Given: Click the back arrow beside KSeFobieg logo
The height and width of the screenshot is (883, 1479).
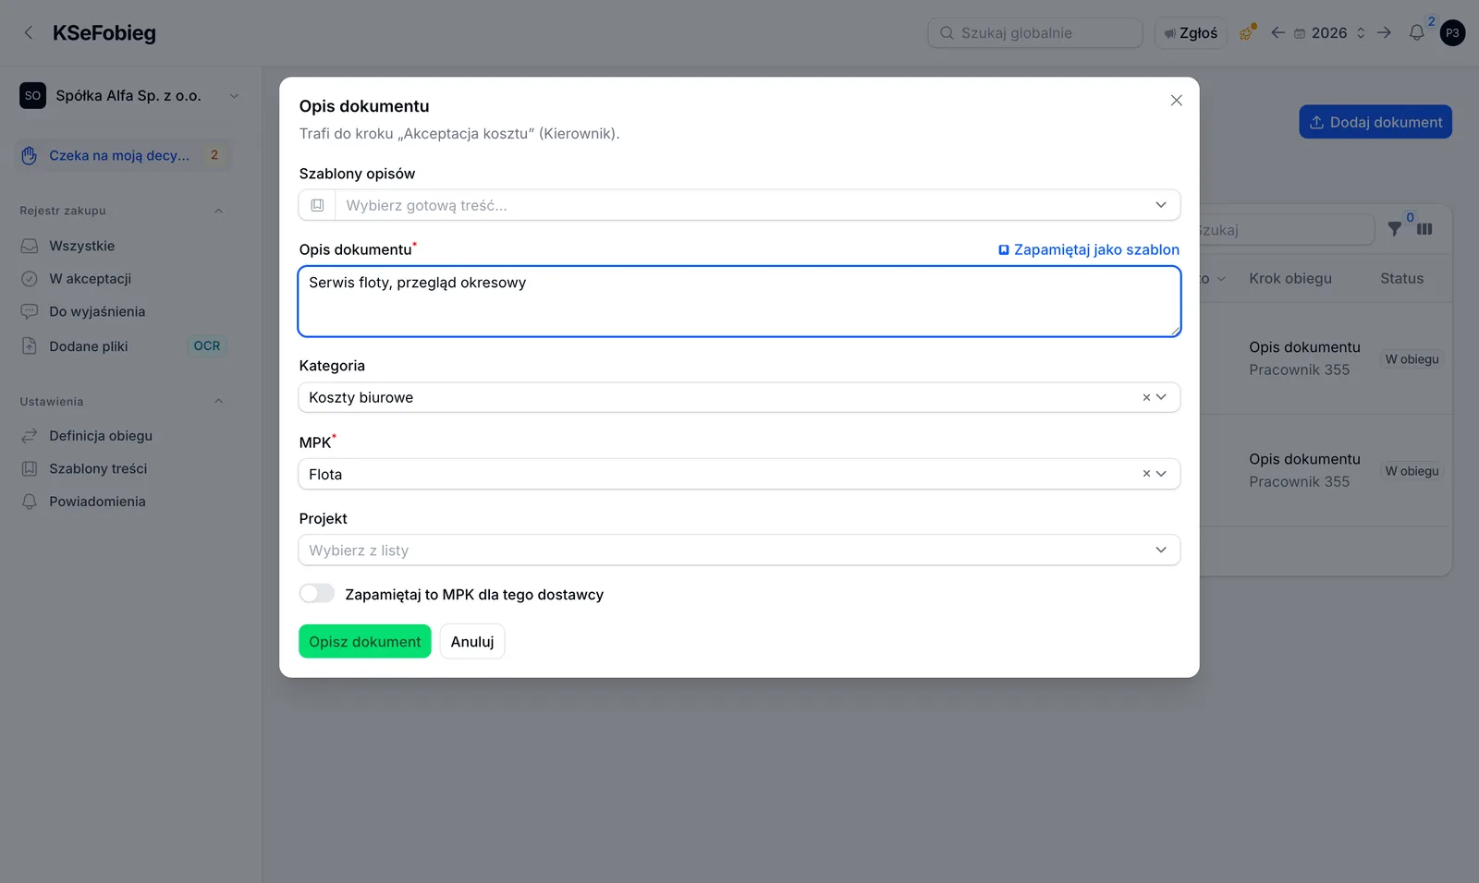Looking at the screenshot, I should coord(29,33).
